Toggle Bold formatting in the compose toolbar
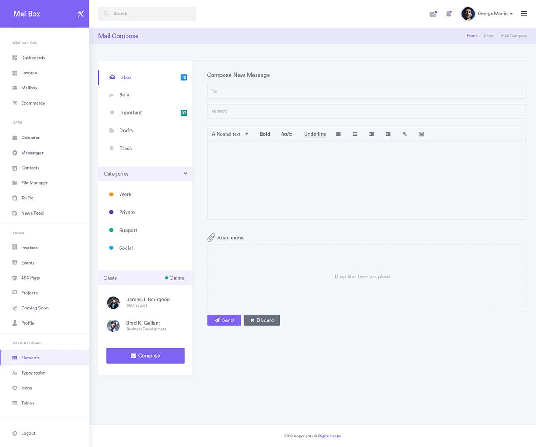Viewport: 536px width, 447px height. tap(264, 134)
